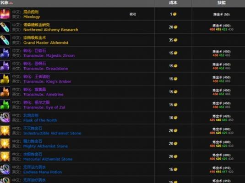Click the Majestic Zircon blue gem icon
Image resolution: width=245 pixels, height=183 pixels.
tap(5, 53)
